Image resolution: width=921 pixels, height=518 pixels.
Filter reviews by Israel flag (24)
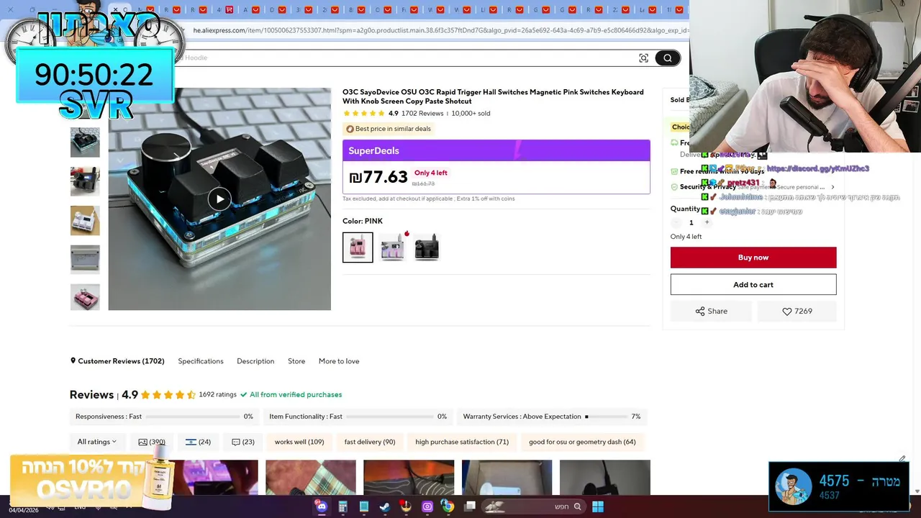[198, 442]
